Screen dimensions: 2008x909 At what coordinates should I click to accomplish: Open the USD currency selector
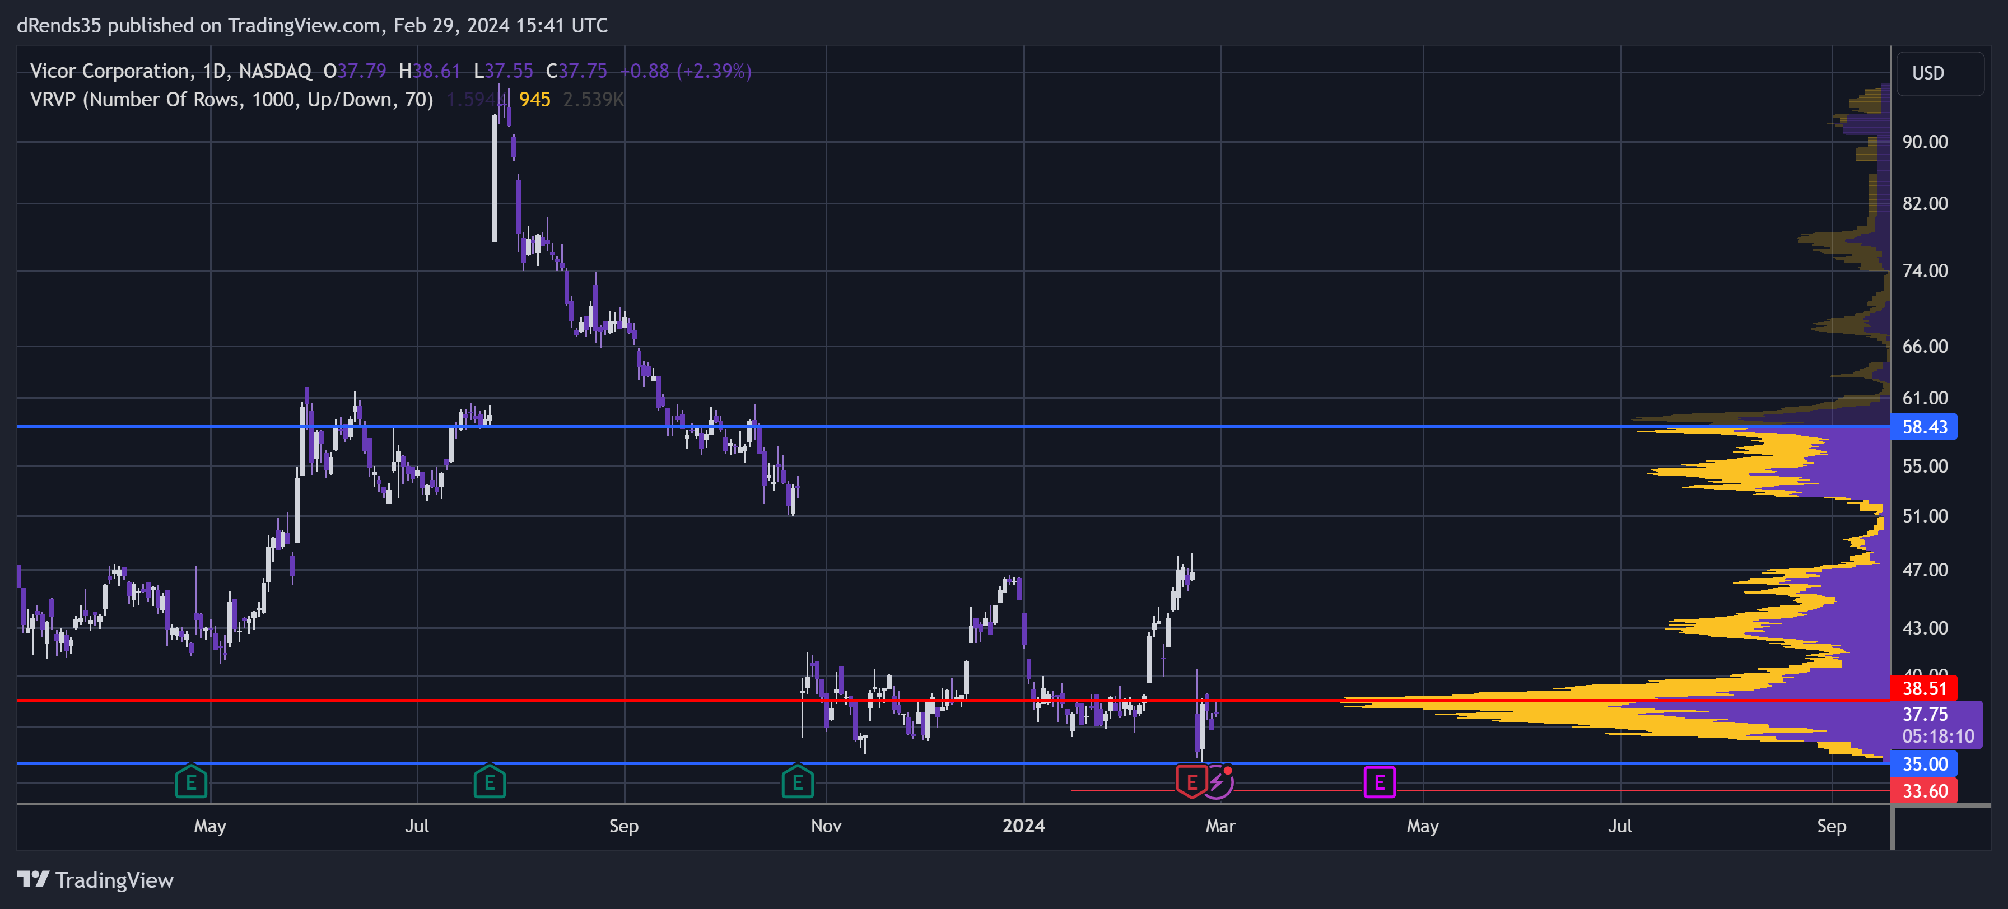click(x=1940, y=73)
